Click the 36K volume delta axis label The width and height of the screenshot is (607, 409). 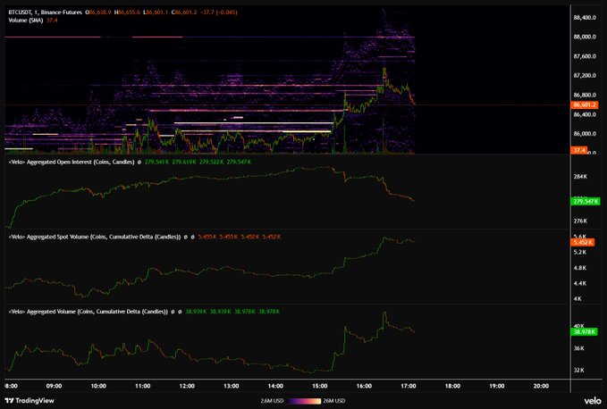578,348
